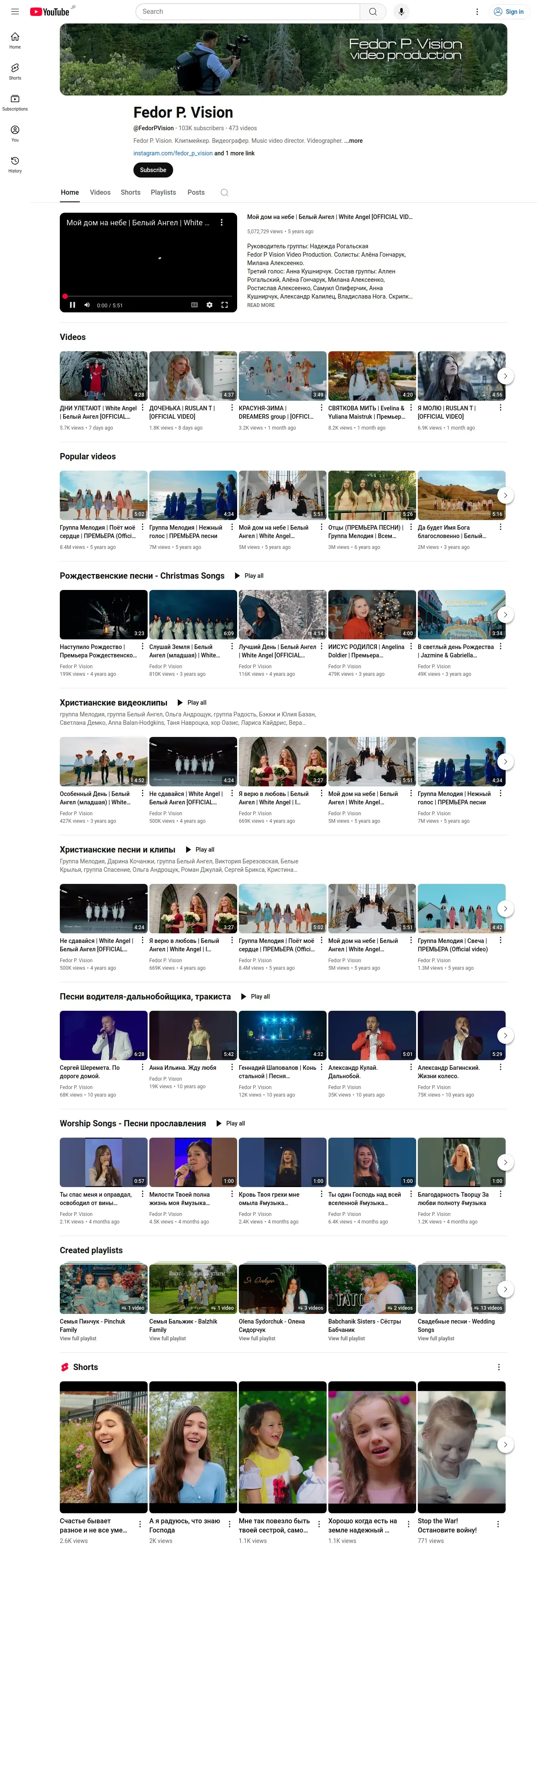The width and height of the screenshot is (537, 1772).
Task: Open the Shorts section three-dot menu
Action: coord(499,1368)
